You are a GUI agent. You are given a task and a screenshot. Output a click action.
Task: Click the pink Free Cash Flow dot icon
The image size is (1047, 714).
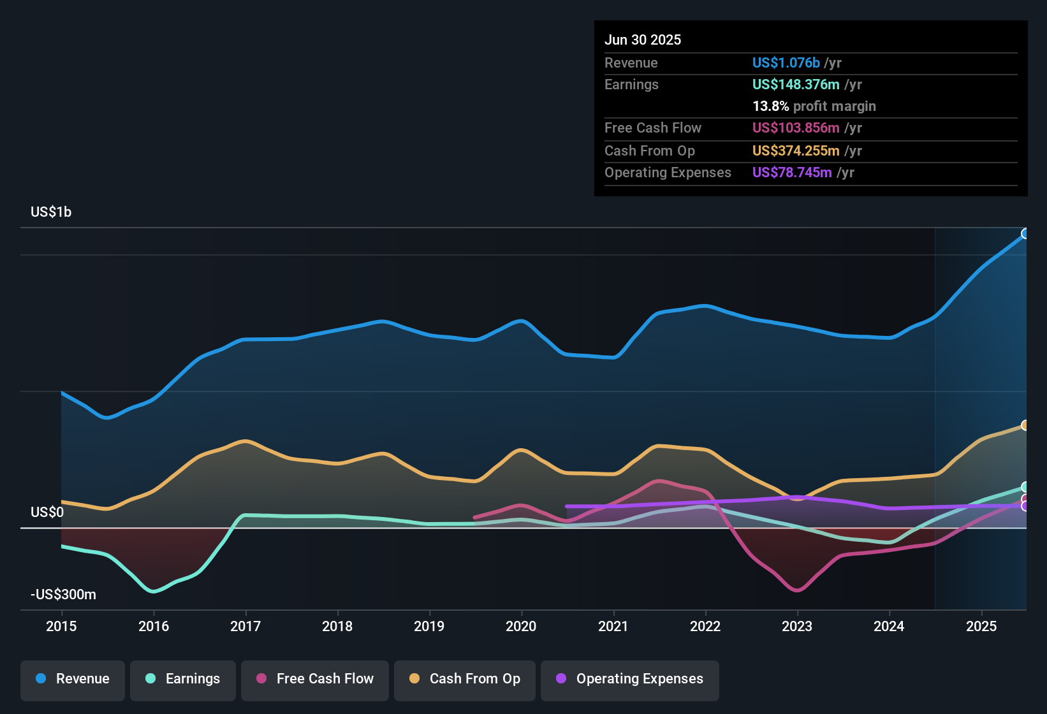(x=261, y=679)
